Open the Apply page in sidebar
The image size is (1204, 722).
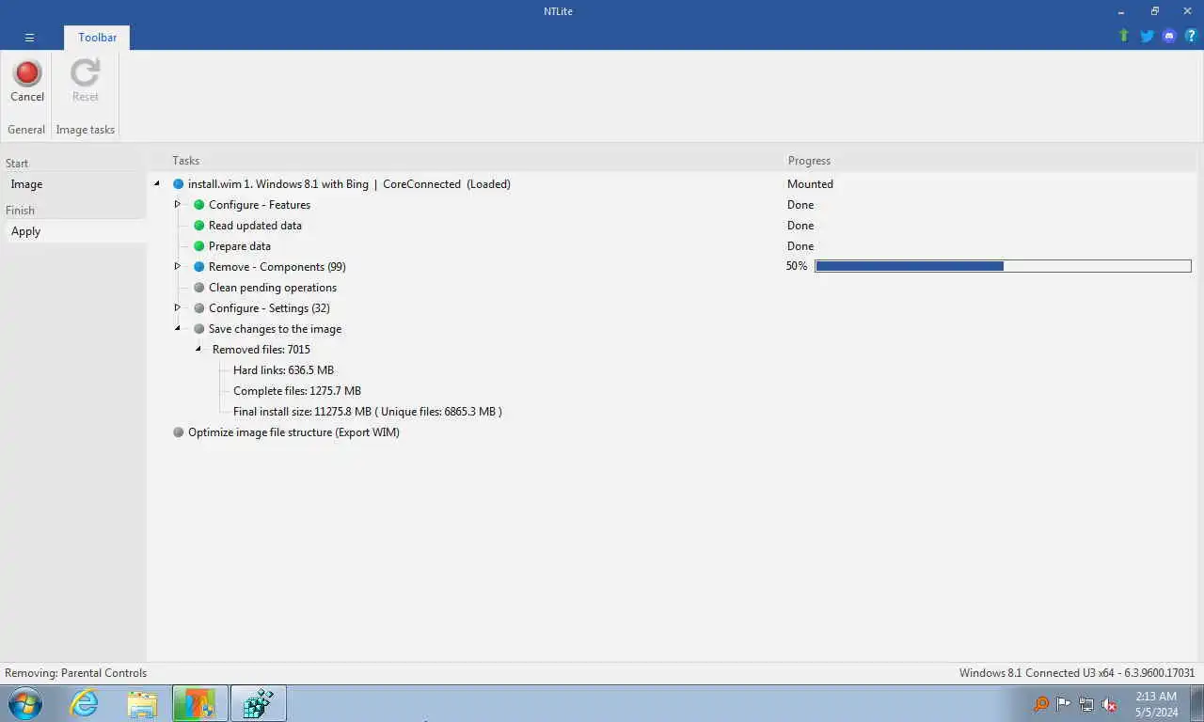75,231
